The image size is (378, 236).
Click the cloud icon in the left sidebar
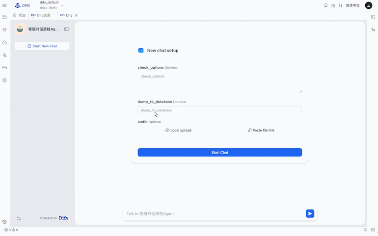4,42
